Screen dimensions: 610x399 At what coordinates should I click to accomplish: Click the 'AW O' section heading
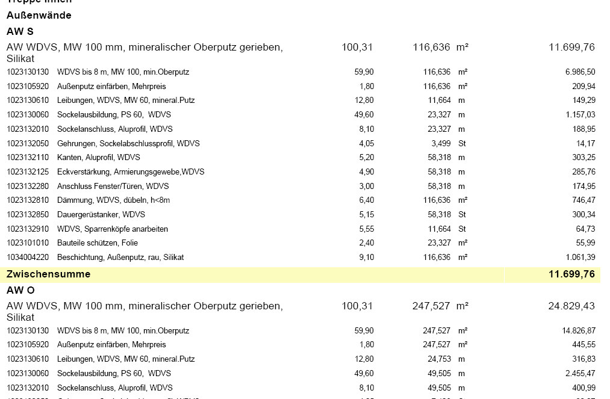point(20,290)
